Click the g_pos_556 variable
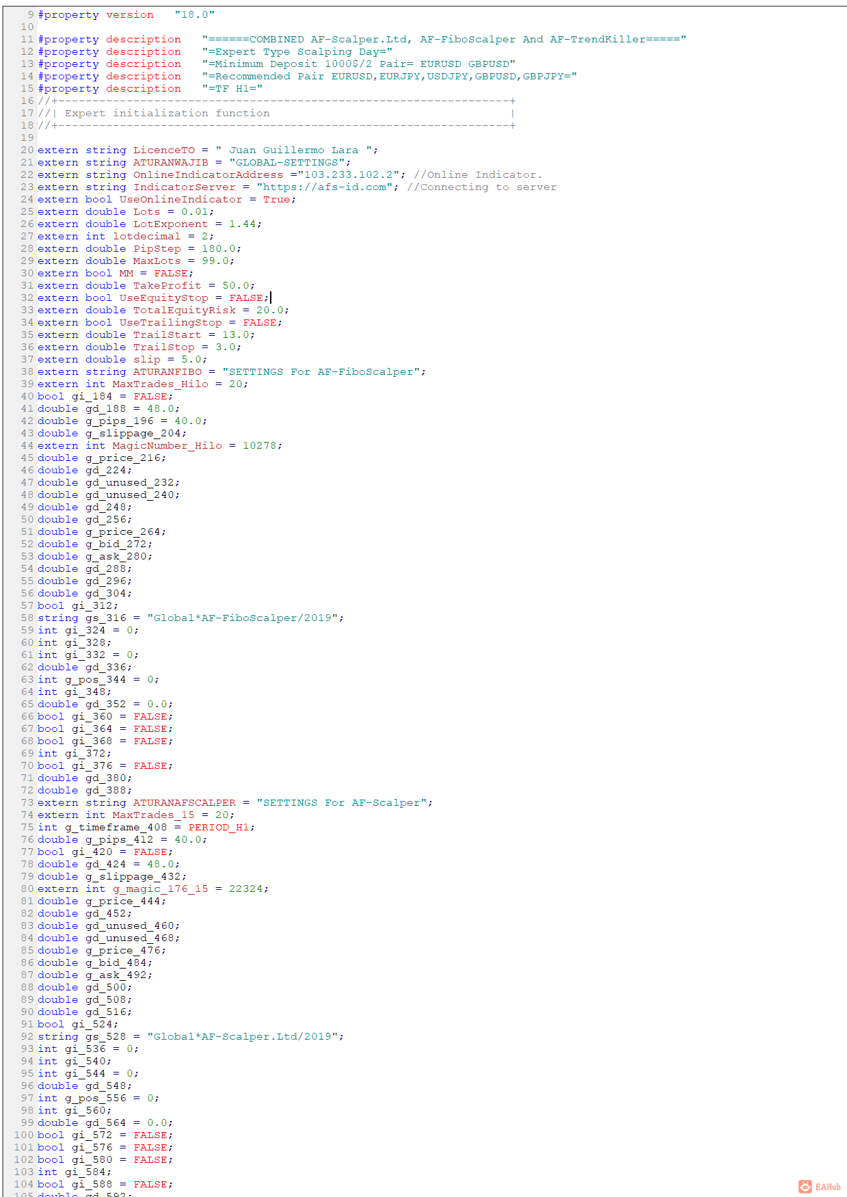The width and height of the screenshot is (847, 1197). pos(95,1098)
